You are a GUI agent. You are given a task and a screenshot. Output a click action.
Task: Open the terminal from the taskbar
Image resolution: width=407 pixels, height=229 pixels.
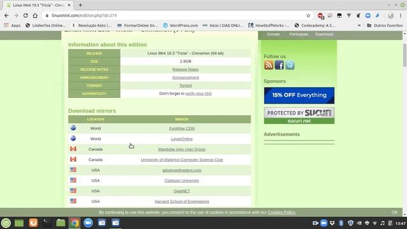(x=47, y=223)
